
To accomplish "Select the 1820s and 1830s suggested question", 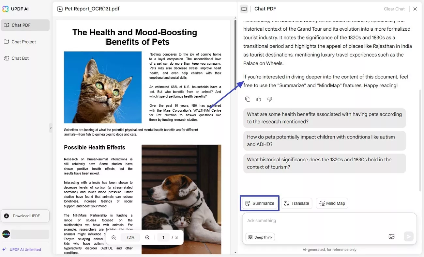I will 325,163.
